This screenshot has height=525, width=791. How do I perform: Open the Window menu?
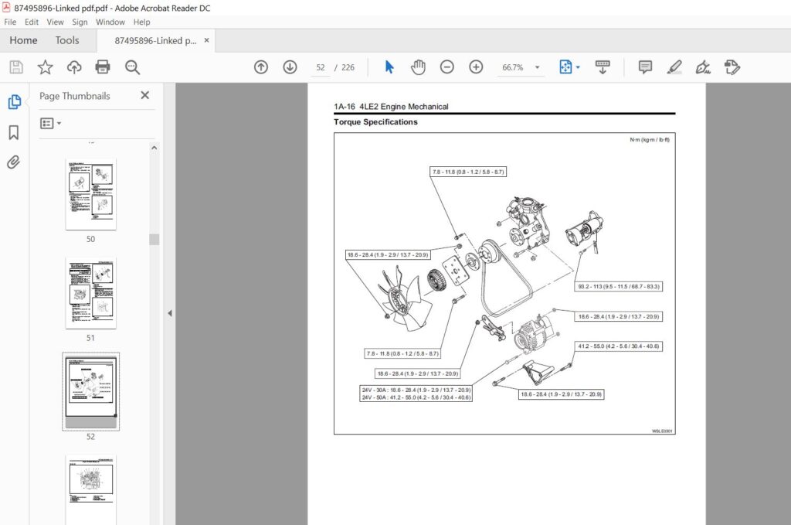110,22
